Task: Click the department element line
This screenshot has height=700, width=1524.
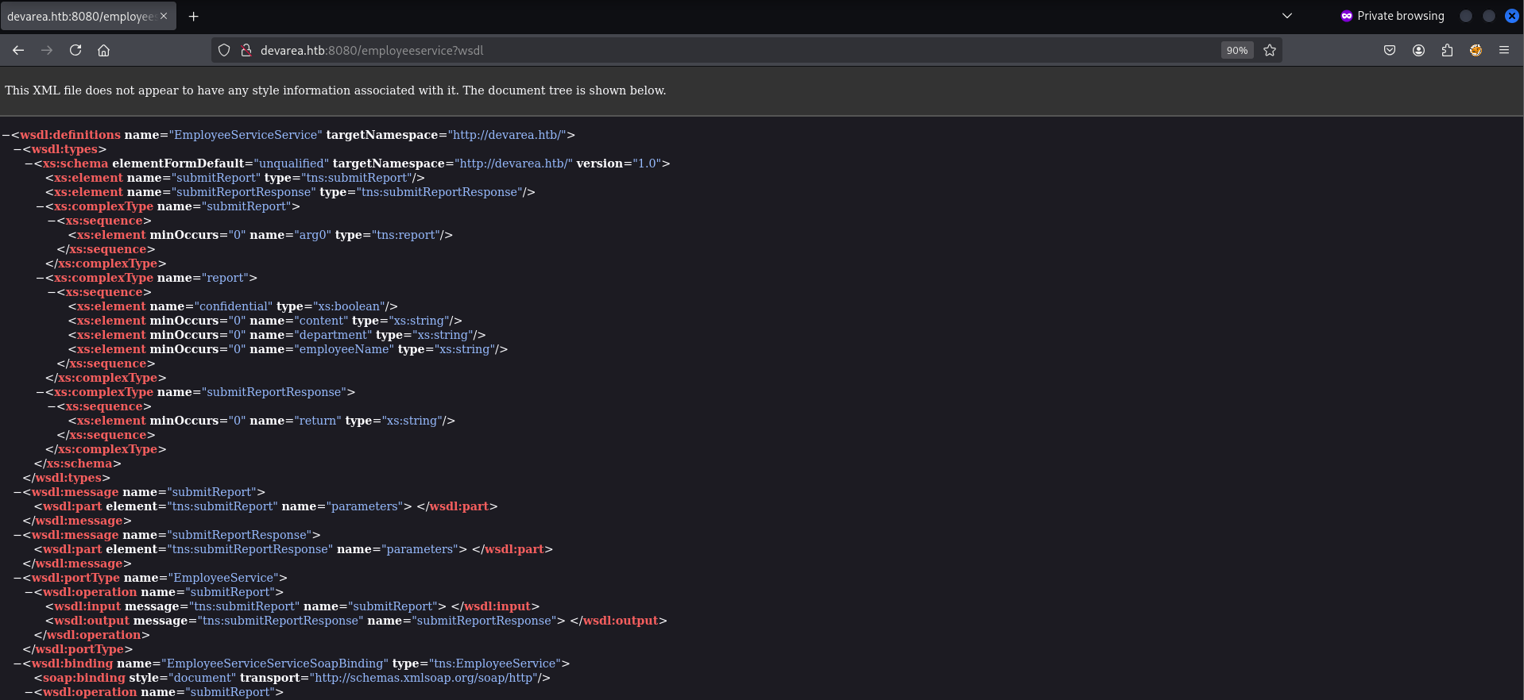Action: pyautogui.click(x=277, y=335)
